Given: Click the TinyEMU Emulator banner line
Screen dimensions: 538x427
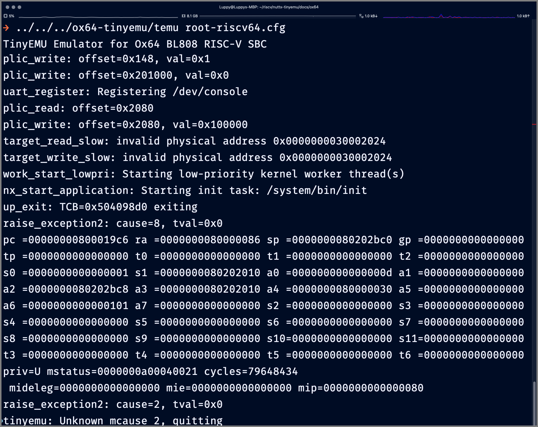Looking at the screenshot, I should (135, 44).
